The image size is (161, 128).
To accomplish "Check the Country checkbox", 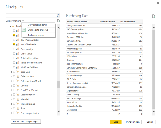I will click(x=14, y=85).
